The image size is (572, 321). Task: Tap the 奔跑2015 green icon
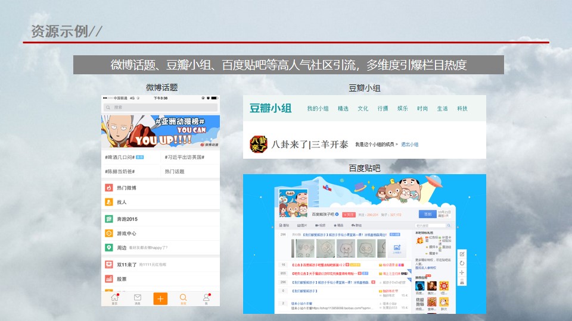click(108, 219)
